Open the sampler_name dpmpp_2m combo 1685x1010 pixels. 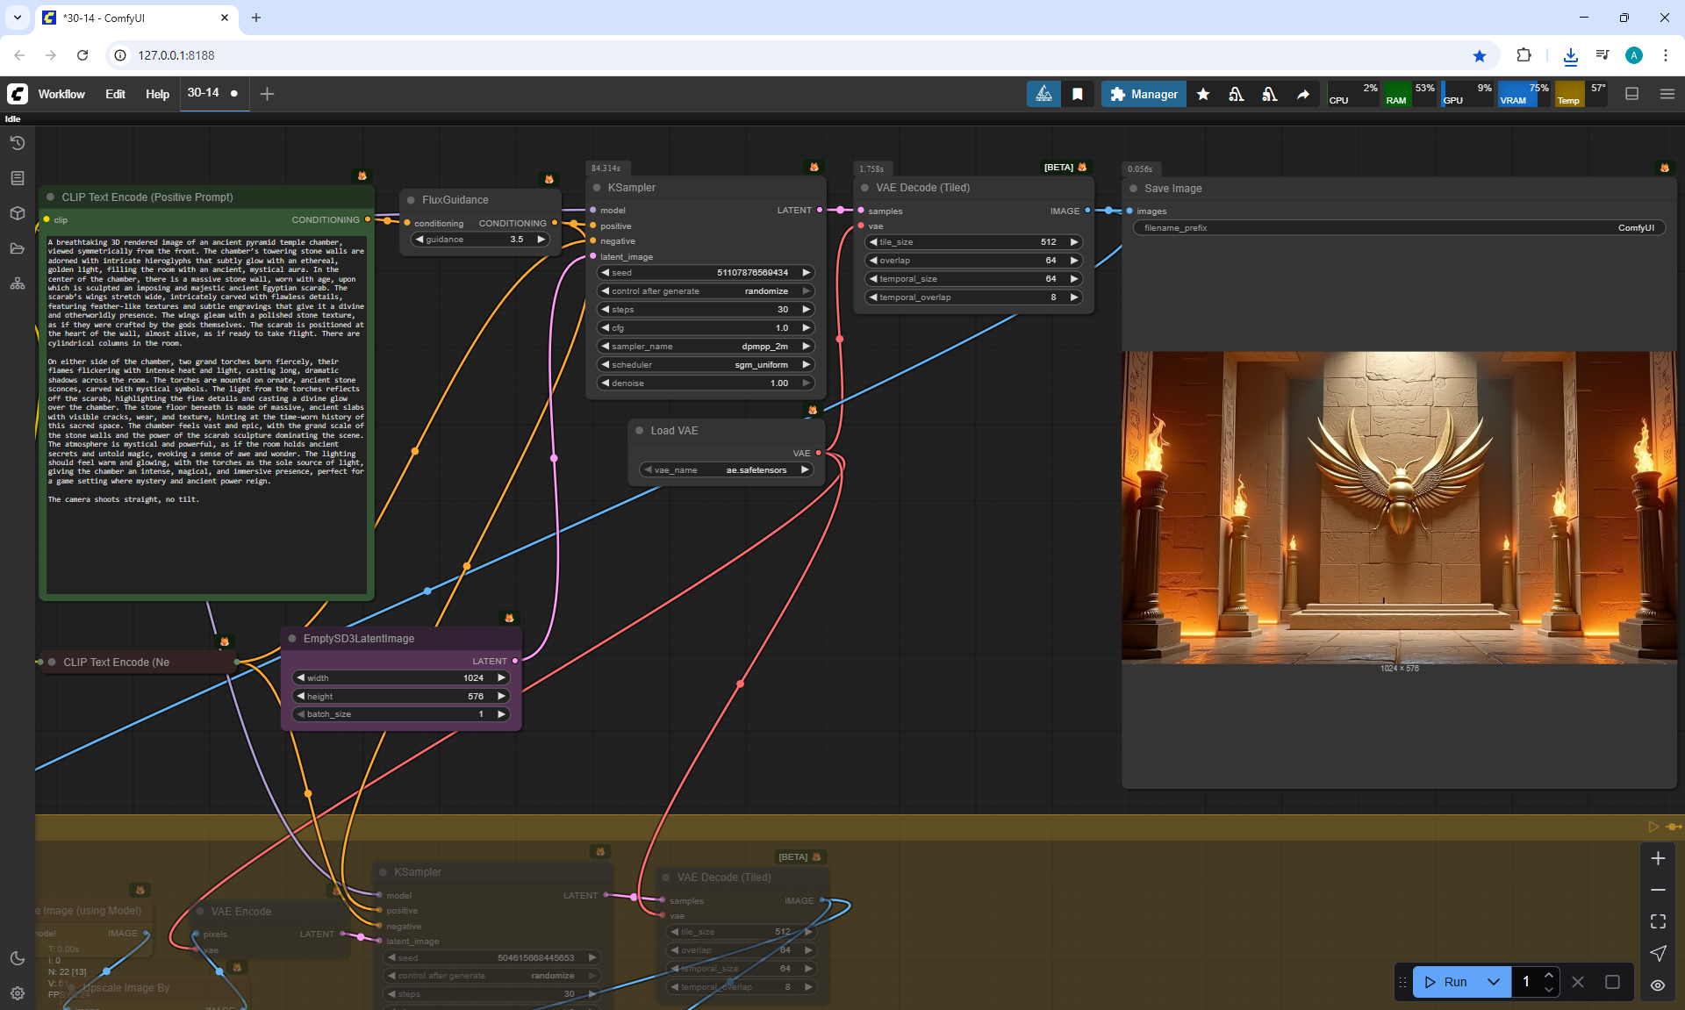[x=705, y=346]
